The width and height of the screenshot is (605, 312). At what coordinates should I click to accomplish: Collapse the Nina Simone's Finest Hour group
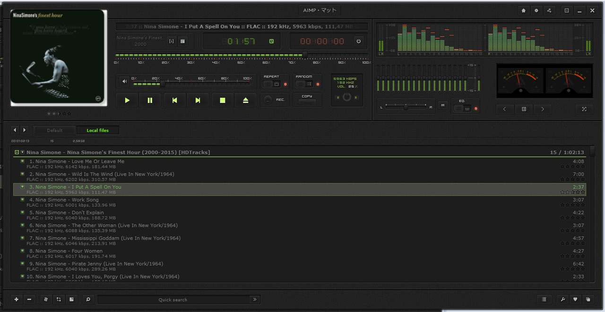(x=17, y=152)
